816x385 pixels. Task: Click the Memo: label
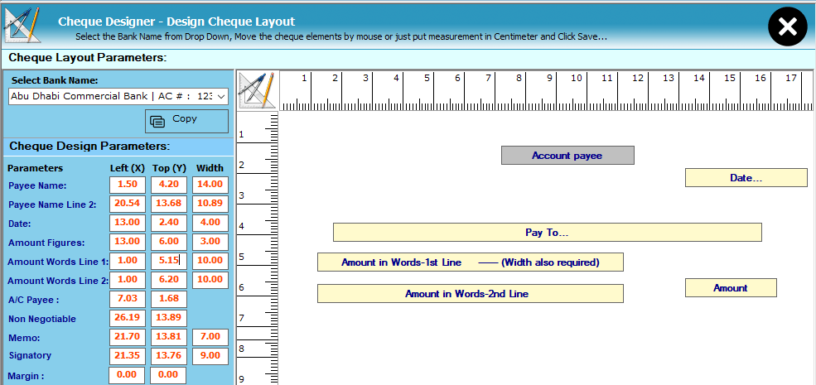pos(25,338)
